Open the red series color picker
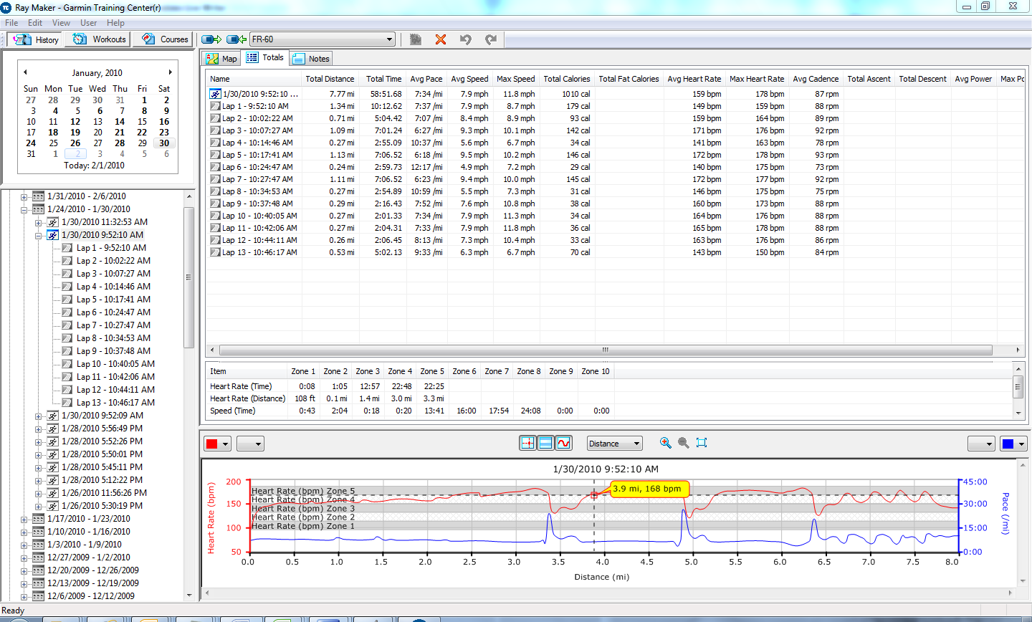Image resolution: width=1032 pixels, height=622 pixels. 217,444
